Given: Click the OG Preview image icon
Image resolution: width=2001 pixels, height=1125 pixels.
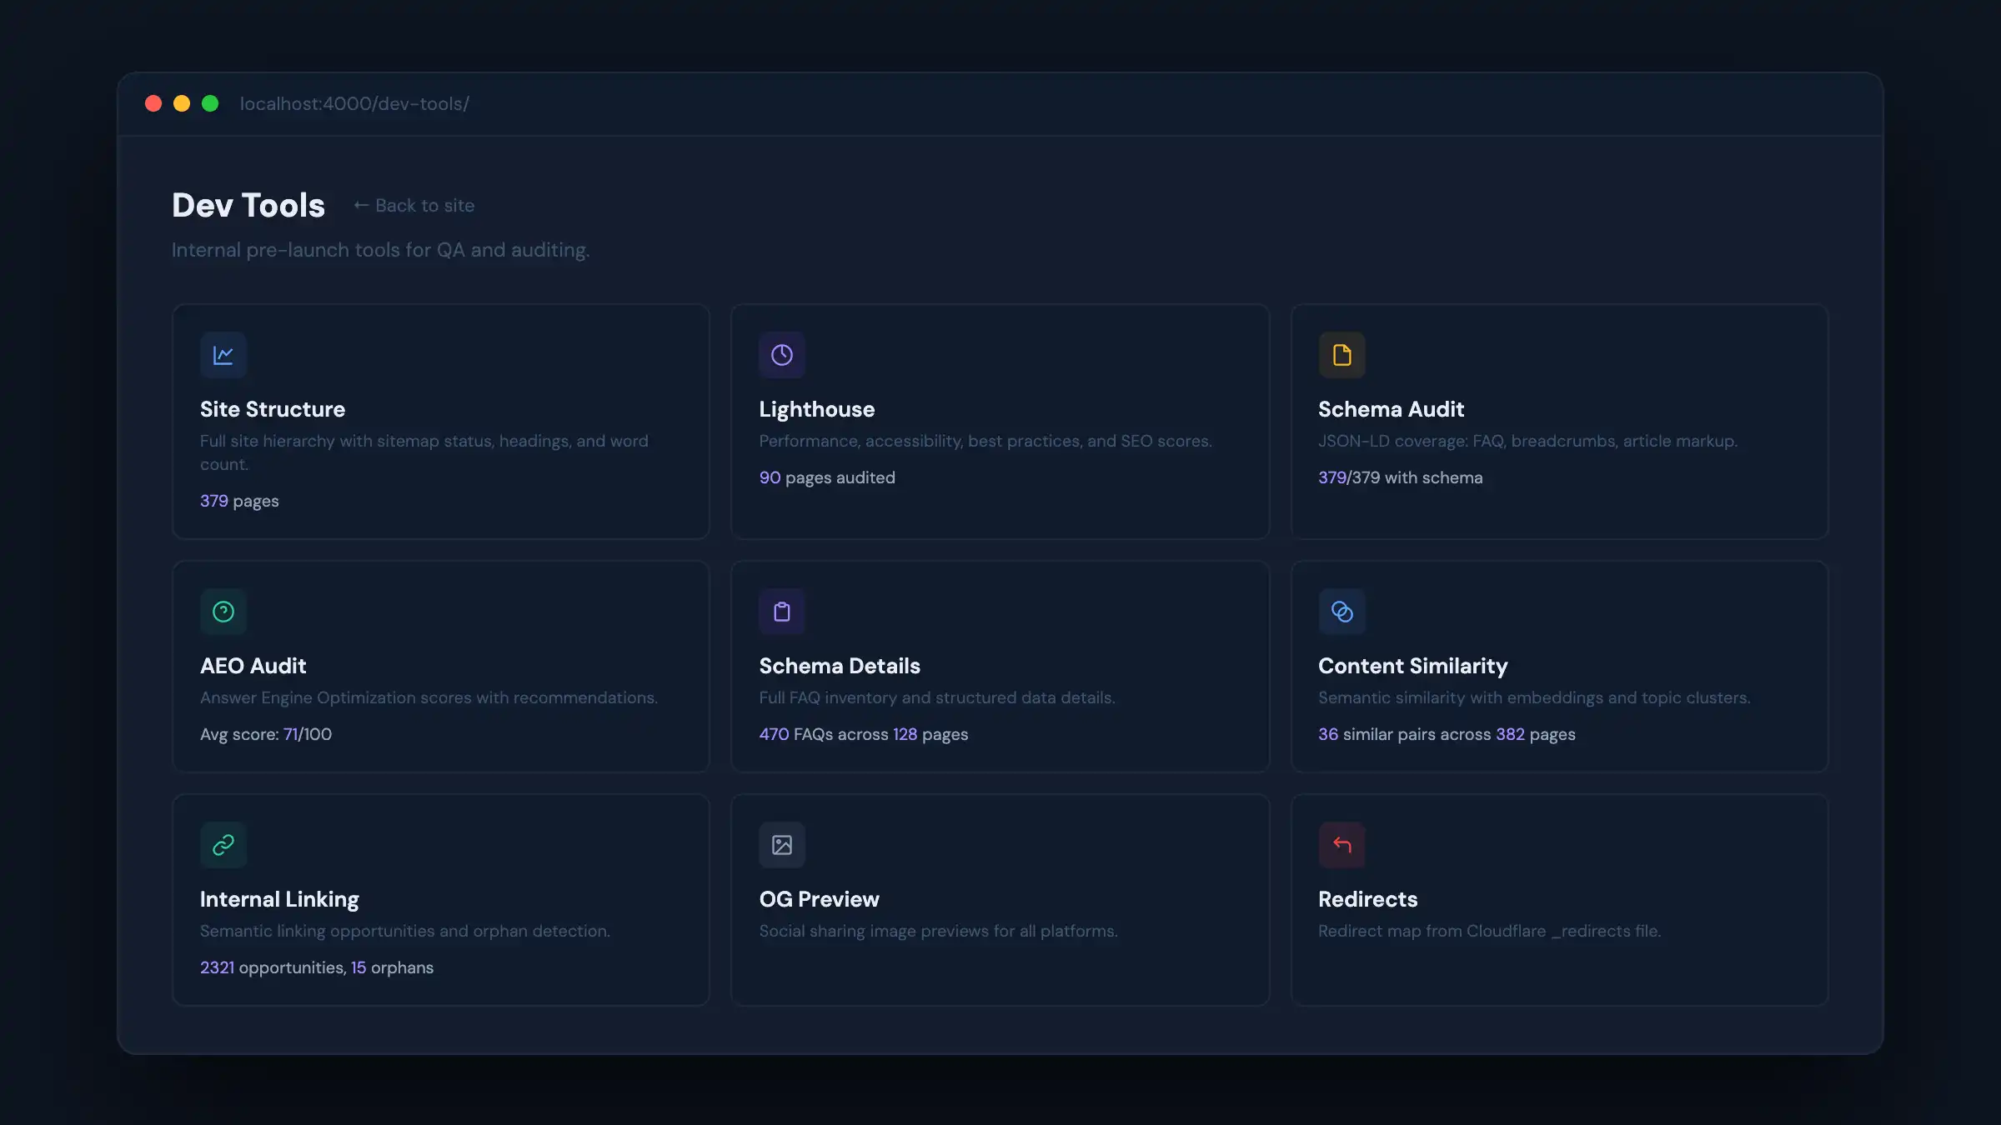Looking at the screenshot, I should (781, 845).
